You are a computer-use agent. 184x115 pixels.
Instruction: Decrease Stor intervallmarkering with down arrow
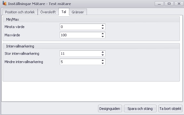click(x=103, y=55)
